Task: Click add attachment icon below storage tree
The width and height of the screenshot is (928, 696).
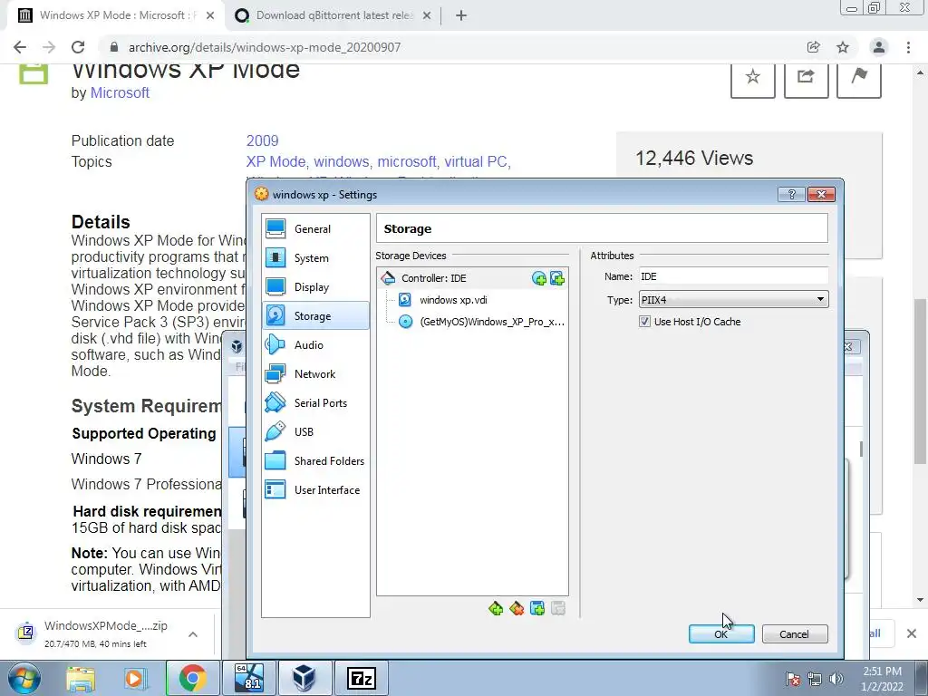Action: 537,608
